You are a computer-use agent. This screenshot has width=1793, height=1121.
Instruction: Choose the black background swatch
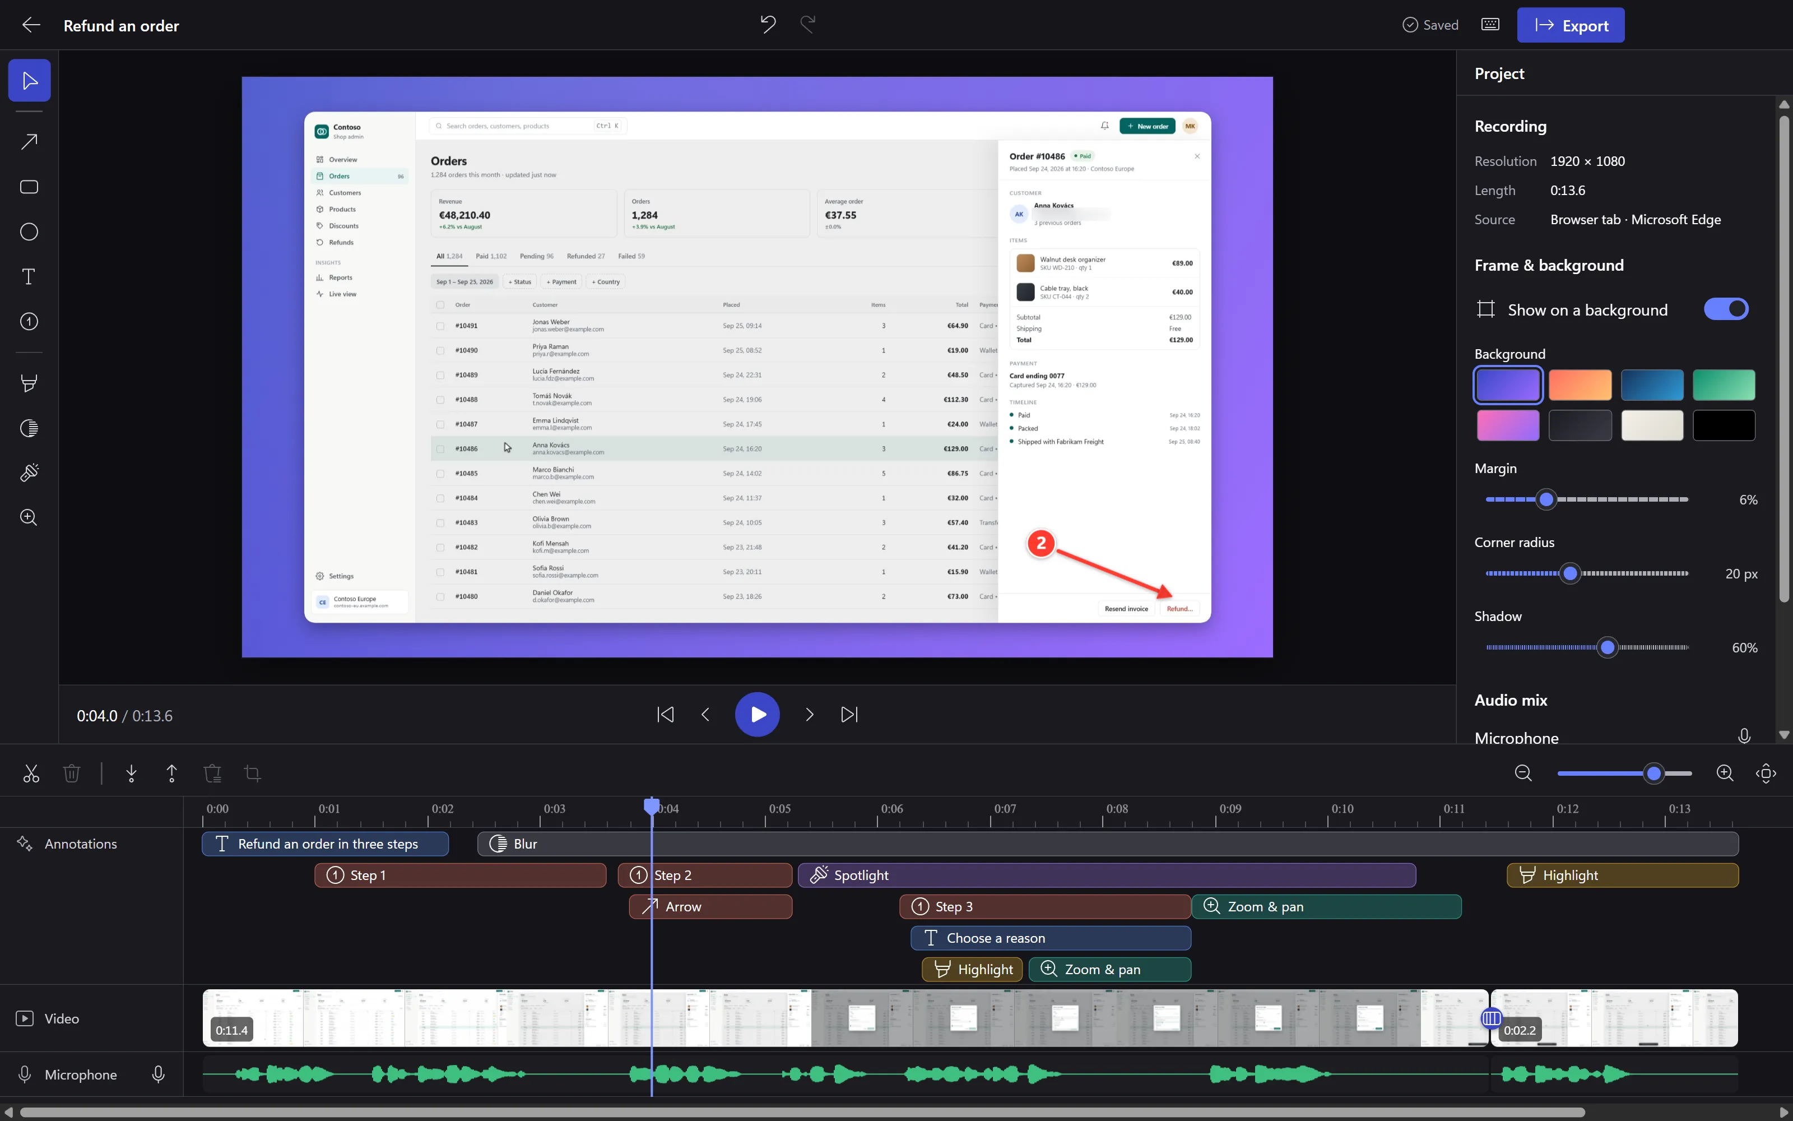tap(1724, 425)
